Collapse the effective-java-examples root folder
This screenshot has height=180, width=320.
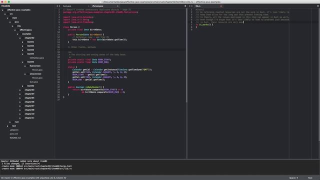click(x=2, y=10)
